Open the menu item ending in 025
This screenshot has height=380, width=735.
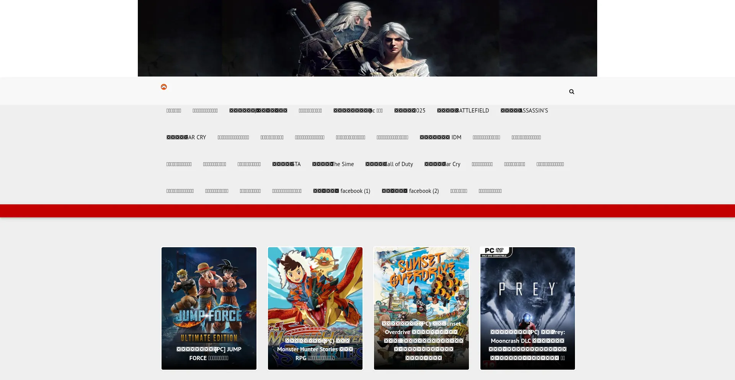(x=410, y=111)
